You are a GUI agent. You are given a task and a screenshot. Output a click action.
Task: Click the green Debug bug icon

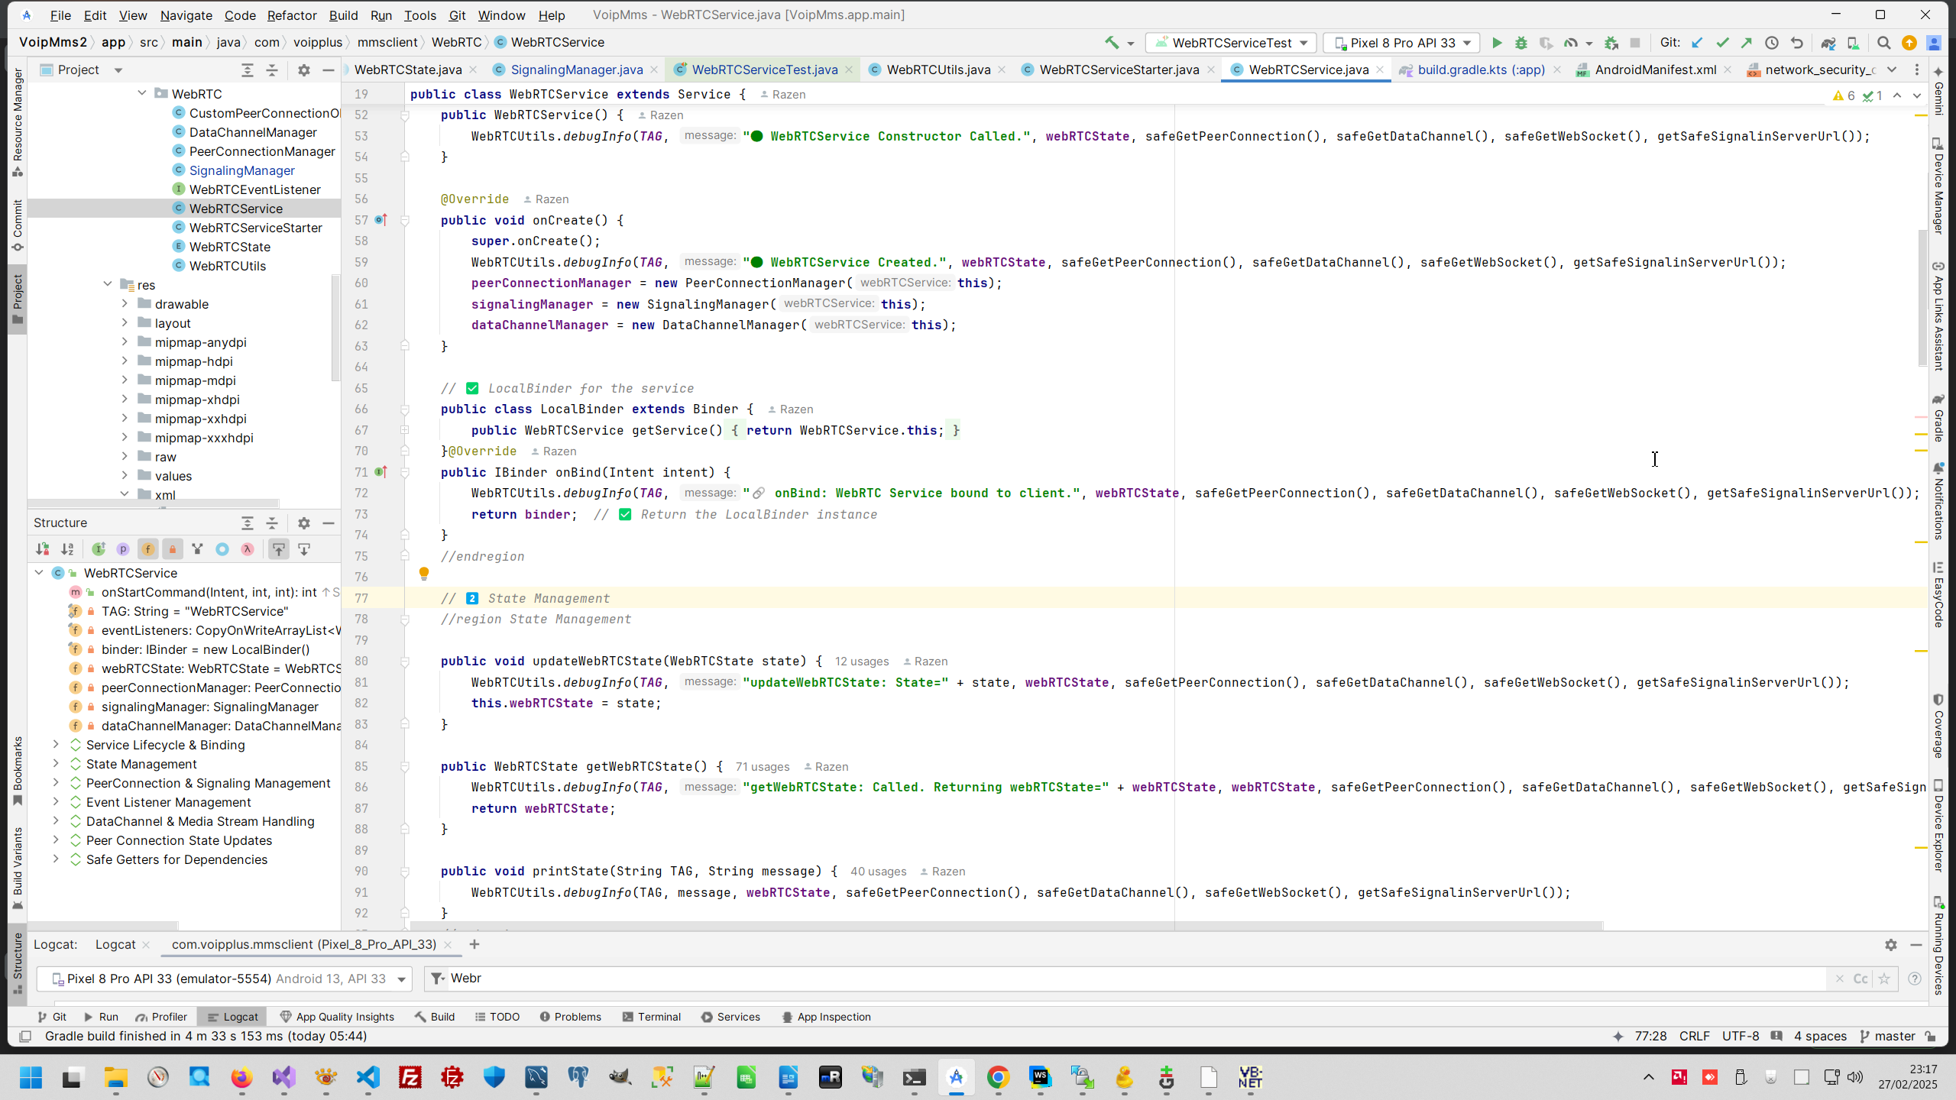click(x=1520, y=43)
